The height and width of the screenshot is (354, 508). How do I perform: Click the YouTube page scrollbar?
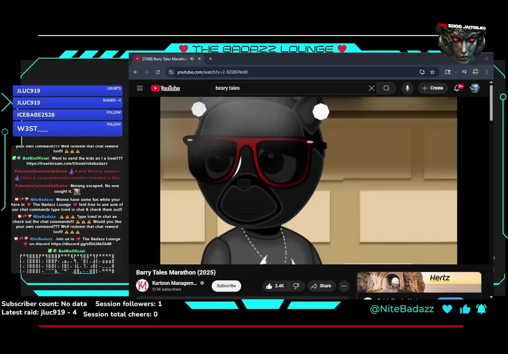[x=491, y=104]
